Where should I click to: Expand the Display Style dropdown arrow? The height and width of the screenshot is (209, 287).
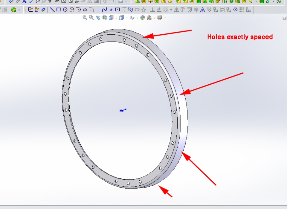tap(127, 18)
